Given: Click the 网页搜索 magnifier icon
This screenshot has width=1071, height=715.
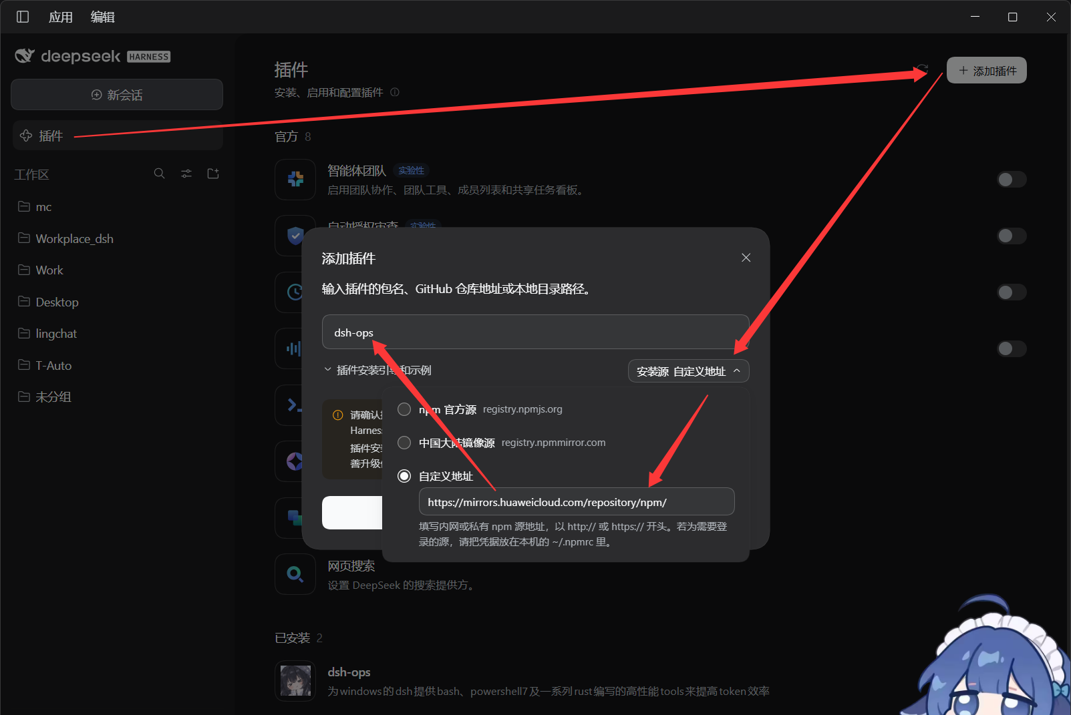Looking at the screenshot, I should 295,573.
